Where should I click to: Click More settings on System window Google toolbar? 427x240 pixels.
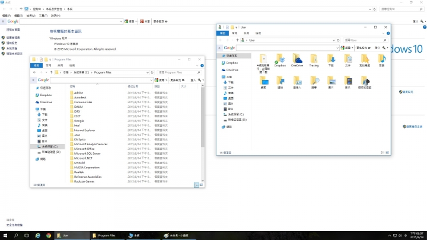[x=160, y=21]
